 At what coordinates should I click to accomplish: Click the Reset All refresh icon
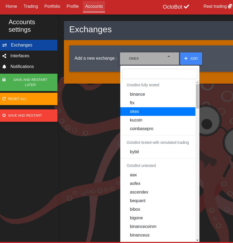click(4, 99)
